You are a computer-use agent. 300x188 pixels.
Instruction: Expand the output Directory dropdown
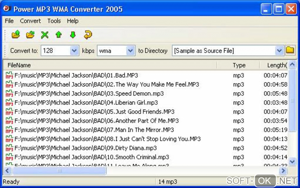[x=279, y=50]
